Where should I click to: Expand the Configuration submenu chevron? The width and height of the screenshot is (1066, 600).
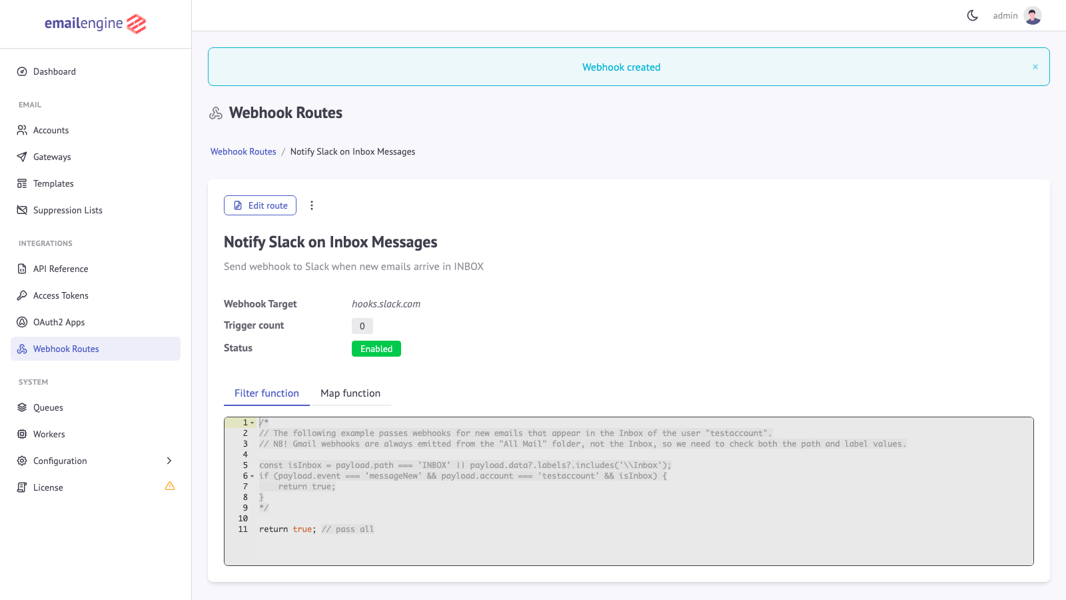(169, 461)
